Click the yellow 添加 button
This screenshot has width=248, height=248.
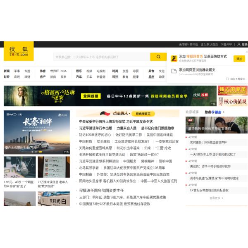click(239, 59)
